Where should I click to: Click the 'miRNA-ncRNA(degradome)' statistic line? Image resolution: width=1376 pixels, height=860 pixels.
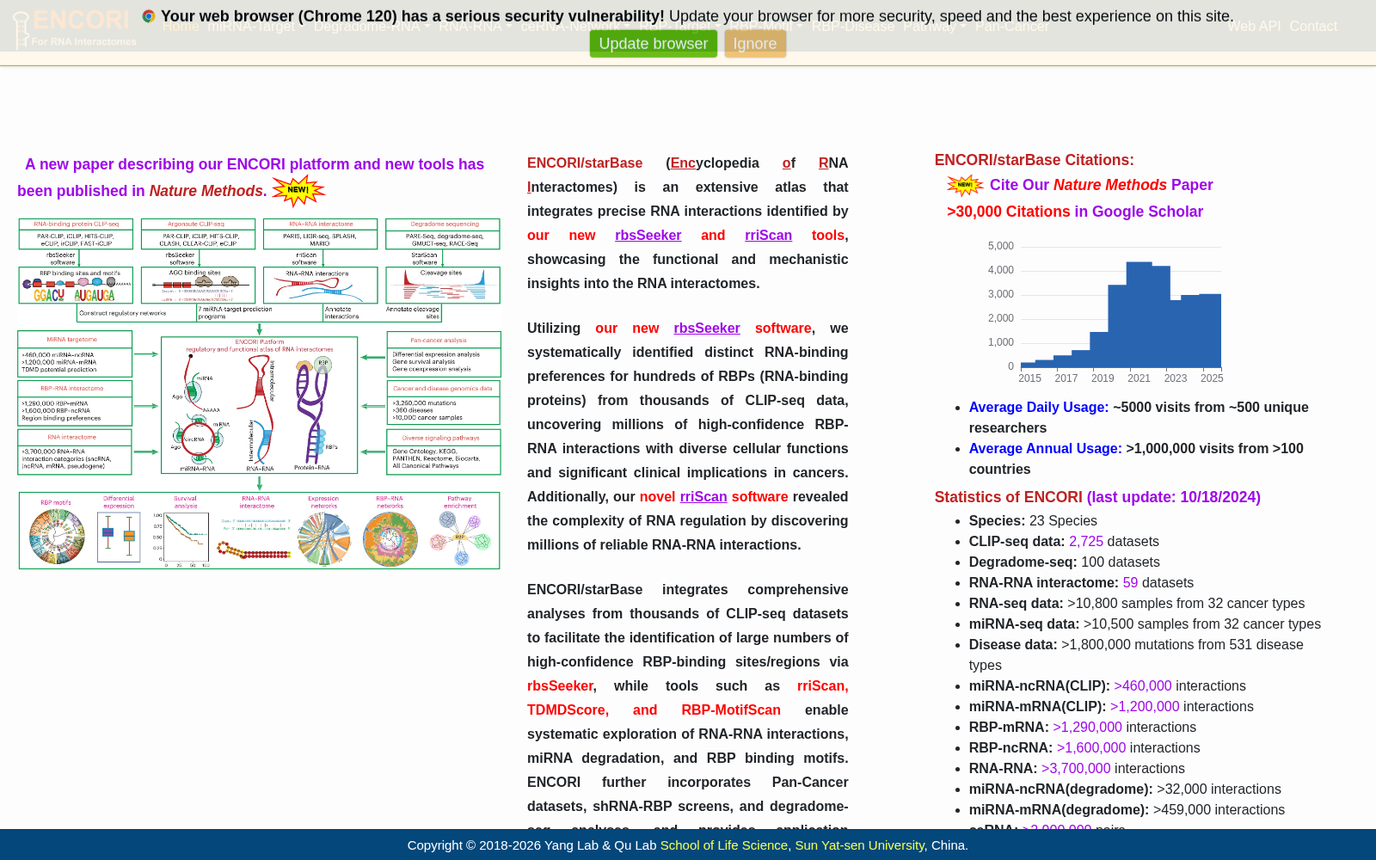point(1125,789)
